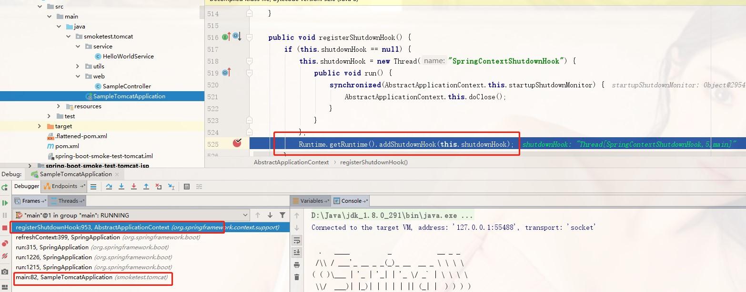This screenshot has width=746, height=292.
Task: Click the Step Out icon
Action: point(146,187)
